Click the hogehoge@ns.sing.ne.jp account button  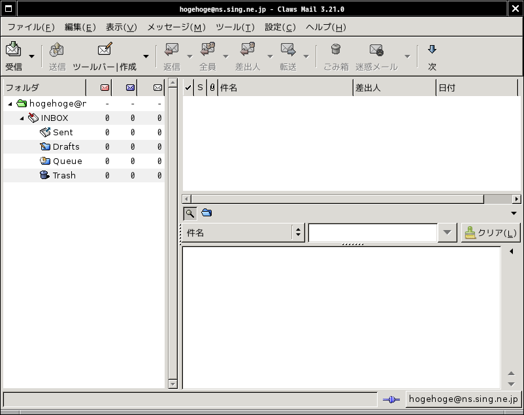(463, 399)
